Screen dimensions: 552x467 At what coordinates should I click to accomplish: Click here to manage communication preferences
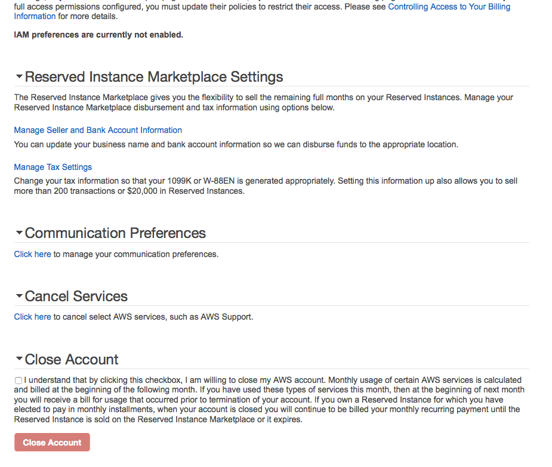pyautogui.click(x=32, y=254)
